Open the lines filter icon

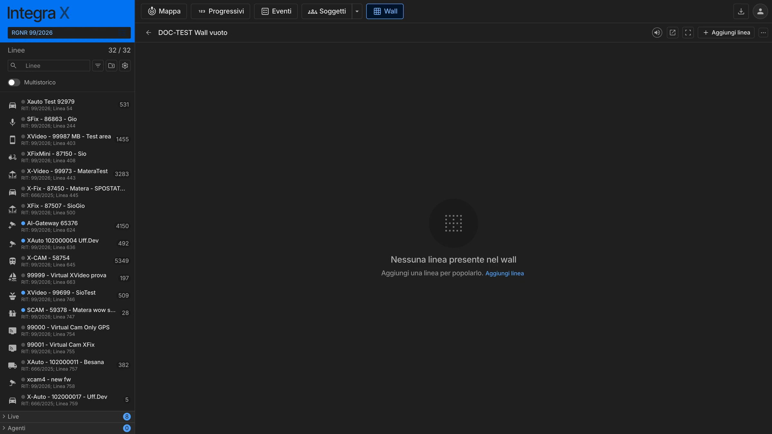pos(98,66)
